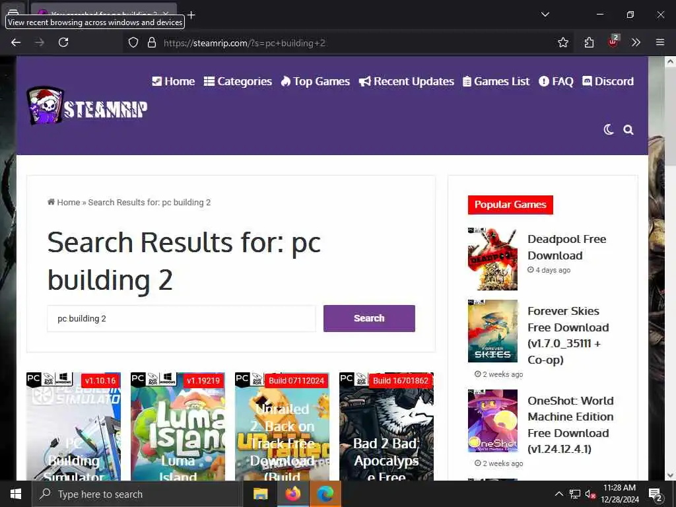
Task: View site security padlock info
Action: [x=152, y=42]
